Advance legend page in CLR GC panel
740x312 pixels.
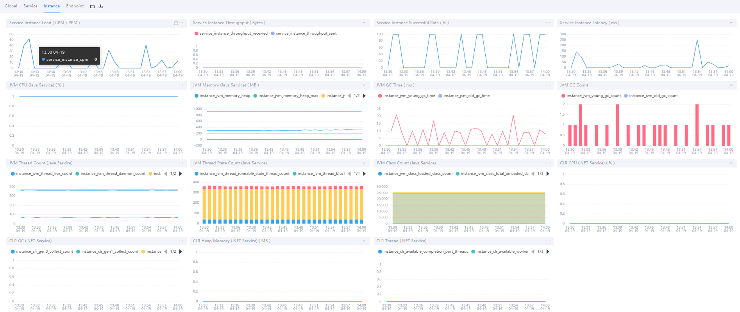(181, 252)
